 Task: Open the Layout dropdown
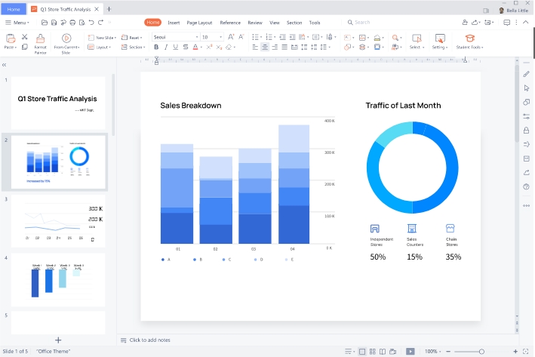click(102, 47)
